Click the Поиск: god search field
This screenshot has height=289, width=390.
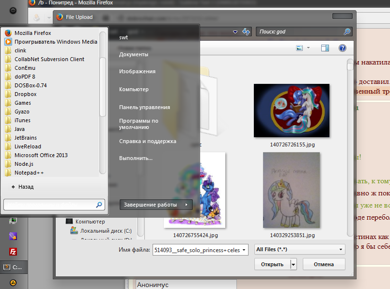(x=304, y=32)
